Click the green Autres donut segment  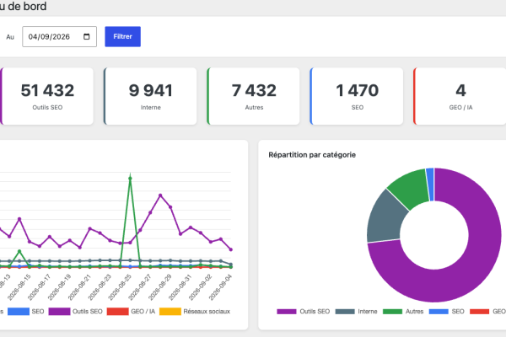410,190
